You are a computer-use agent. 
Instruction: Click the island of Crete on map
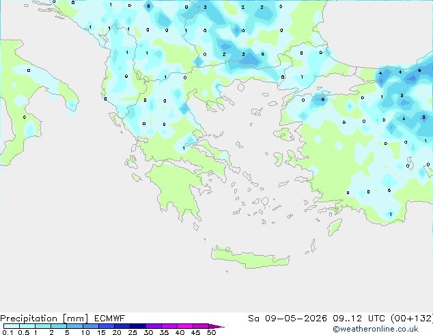pyautogui.click(x=250, y=258)
